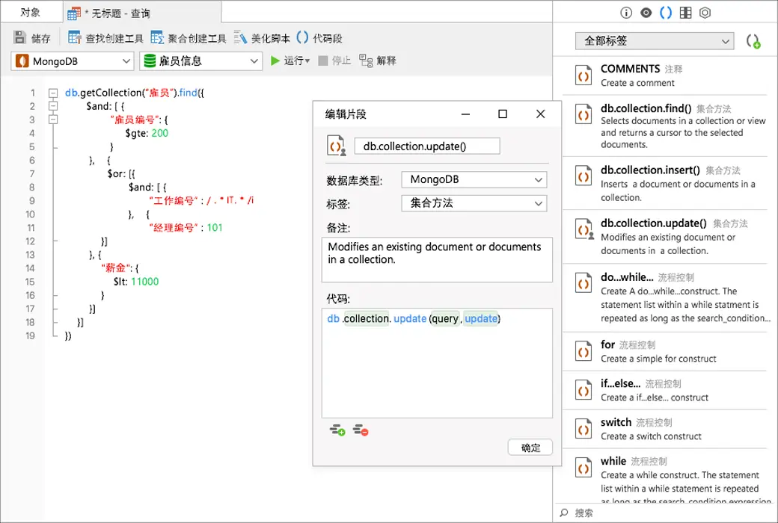778x523 pixels.
Task: Click the "经理编号" key on line 11
Action: [x=174, y=228]
